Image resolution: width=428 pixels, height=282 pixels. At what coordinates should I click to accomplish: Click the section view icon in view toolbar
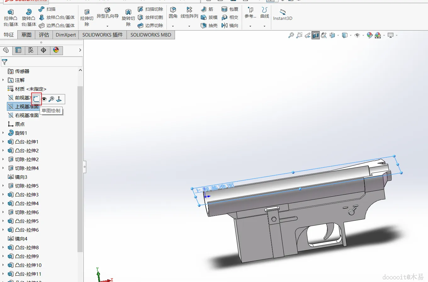pos(316,36)
